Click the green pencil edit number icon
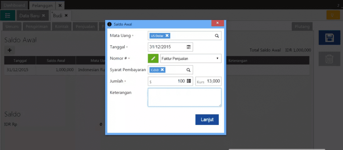This screenshot has height=150, width=343. (x=153, y=58)
